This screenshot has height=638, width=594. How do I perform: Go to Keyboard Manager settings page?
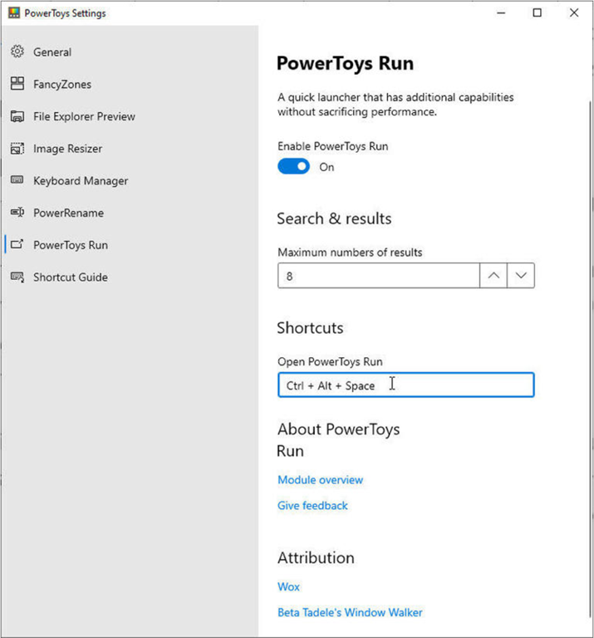tap(81, 181)
